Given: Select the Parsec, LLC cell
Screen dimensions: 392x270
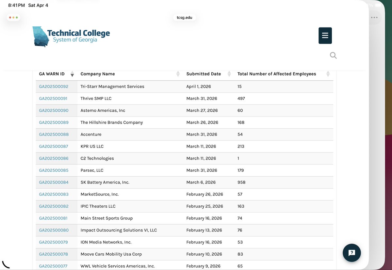Looking at the screenshot, I should (x=130, y=170).
